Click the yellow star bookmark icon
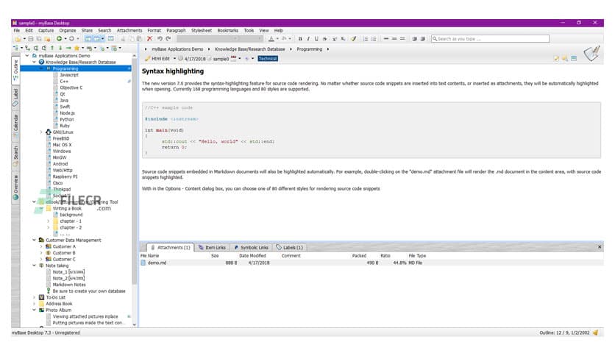Image resolution: width=615 pixels, height=356 pixels. click(x=77, y=48)
